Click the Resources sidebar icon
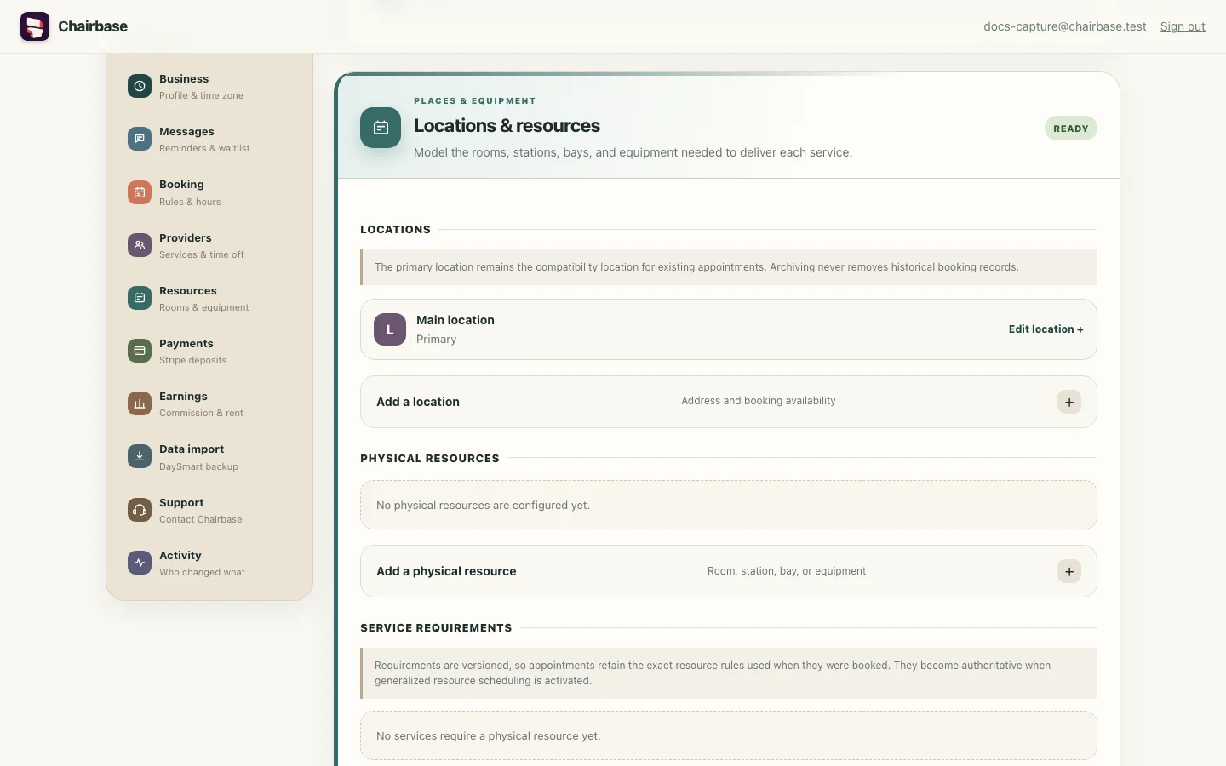Image resolution: width=1226 pixels, height=766 pixels. point(140,298)
